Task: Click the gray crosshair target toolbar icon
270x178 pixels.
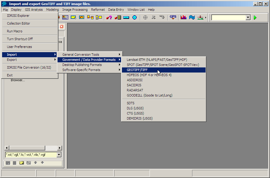Action: tap(145, 17)
